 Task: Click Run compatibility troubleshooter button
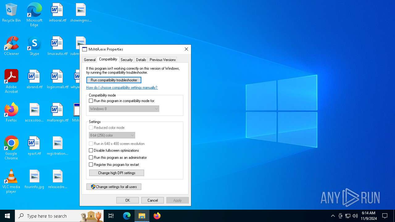(114, 80)
